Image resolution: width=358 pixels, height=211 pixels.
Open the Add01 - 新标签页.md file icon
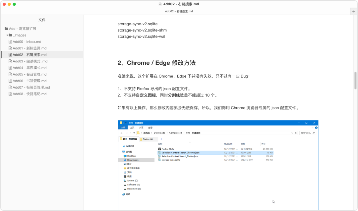click(10, 48)
